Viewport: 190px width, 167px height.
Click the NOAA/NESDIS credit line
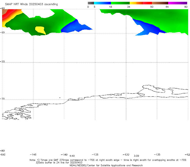tap(106, 165)
